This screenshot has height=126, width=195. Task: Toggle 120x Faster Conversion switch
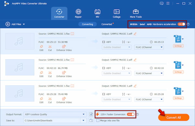(131, 114)
